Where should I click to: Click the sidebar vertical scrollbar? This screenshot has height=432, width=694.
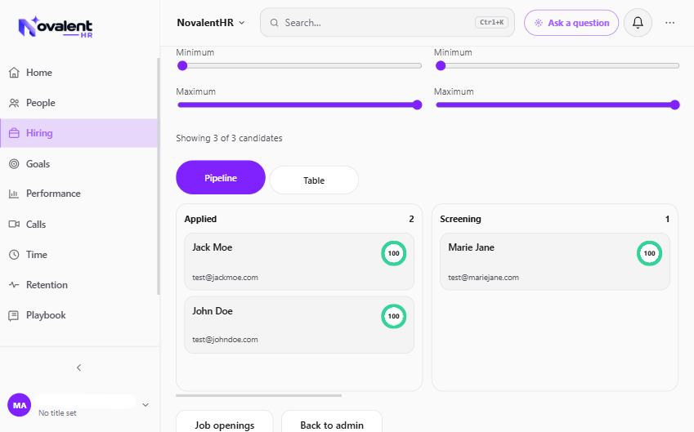(x=159, y=176)
